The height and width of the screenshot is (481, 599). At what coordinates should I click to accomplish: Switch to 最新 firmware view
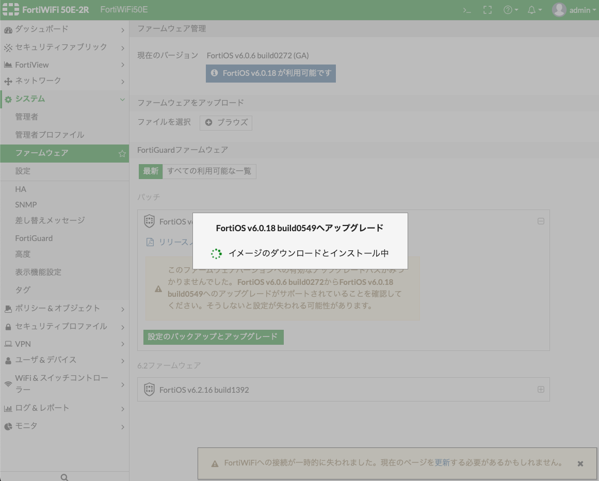151,171
